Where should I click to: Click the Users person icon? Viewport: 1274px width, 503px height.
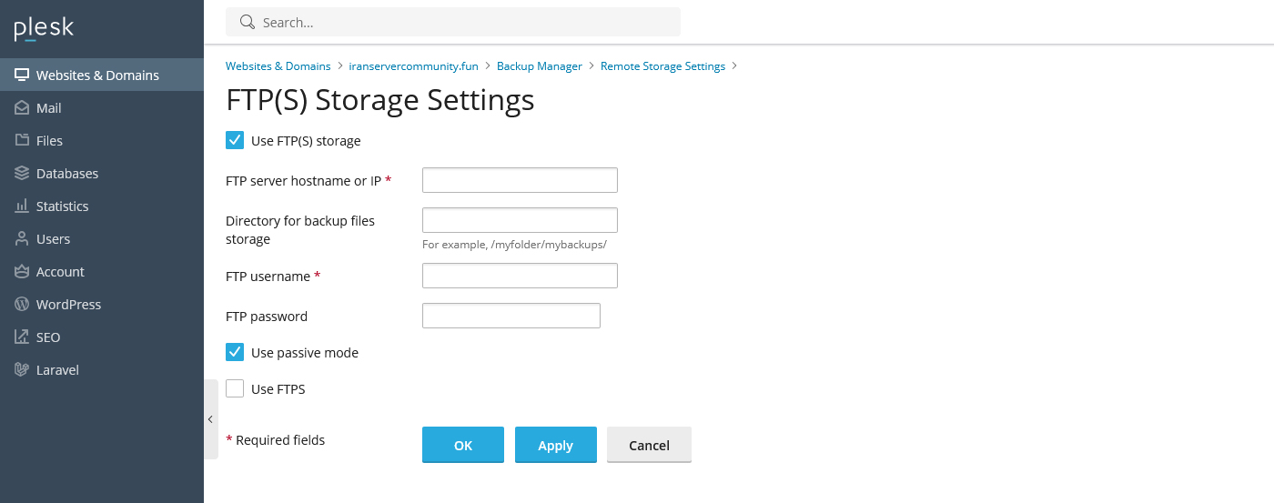point(22,239)
